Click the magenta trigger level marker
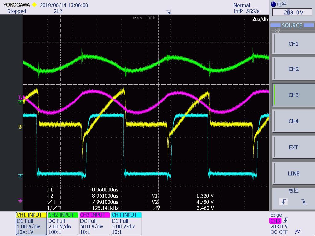Viewport: 315px width, 236px height. (x=20, y=97)
